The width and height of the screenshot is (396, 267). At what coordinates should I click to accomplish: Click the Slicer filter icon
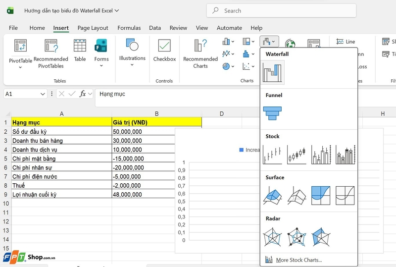[x=386, y=42]
